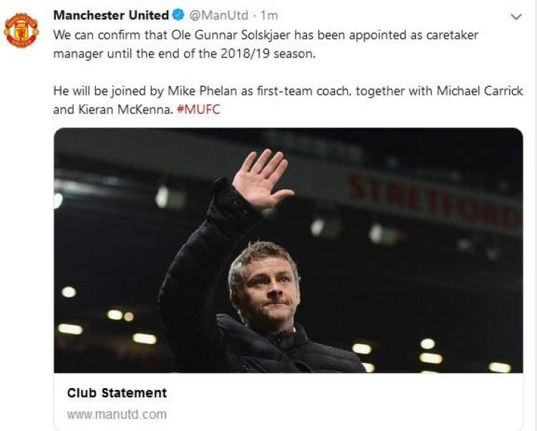This screenshot has width=537, height=431.
Task: Follow the #MUFC hashtag
Action: 198,110
